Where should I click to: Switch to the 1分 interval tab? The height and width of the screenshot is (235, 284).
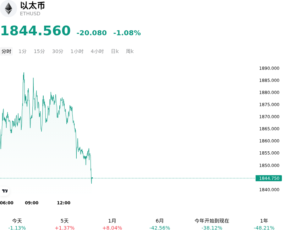[x=22, y=51]
